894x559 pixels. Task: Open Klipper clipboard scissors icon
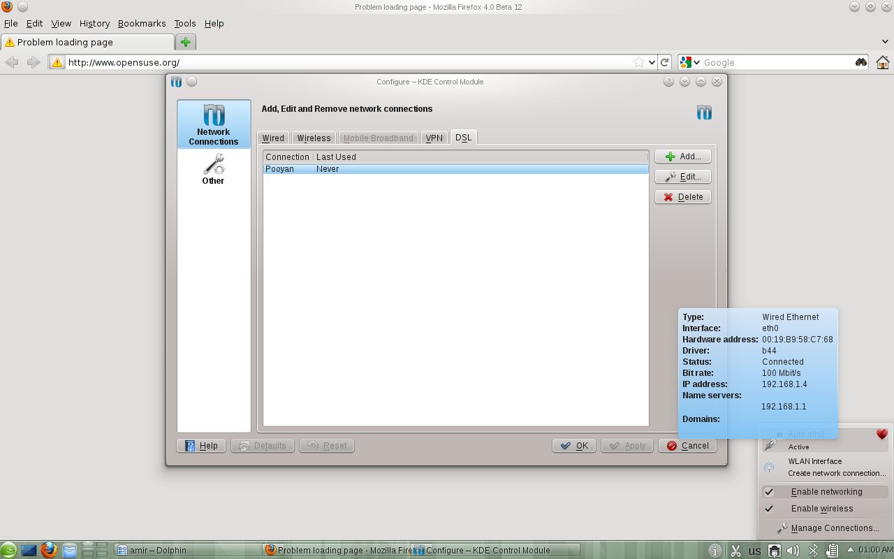(735, 551)
